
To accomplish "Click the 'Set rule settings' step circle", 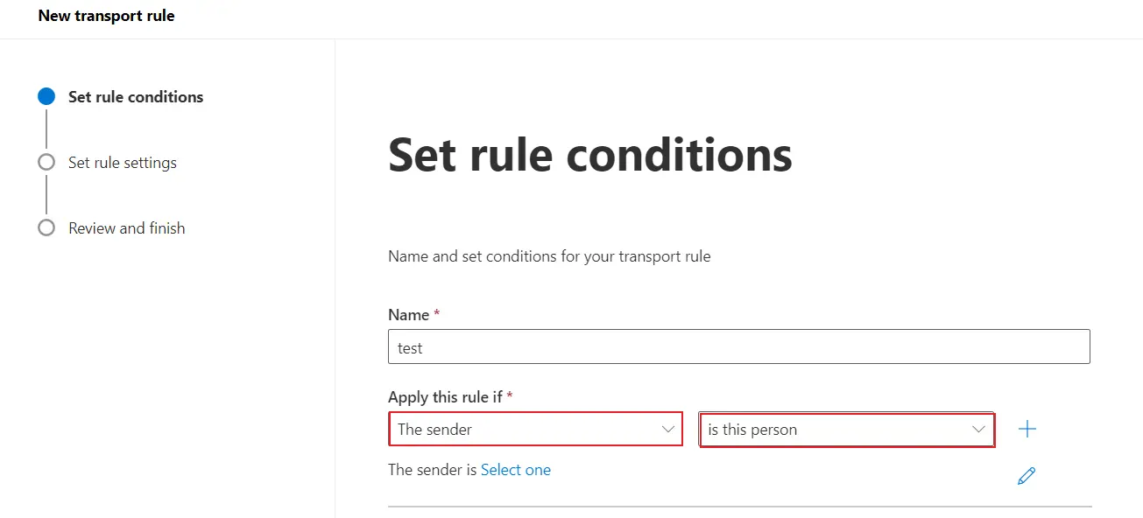I will [x=46, y=162].
